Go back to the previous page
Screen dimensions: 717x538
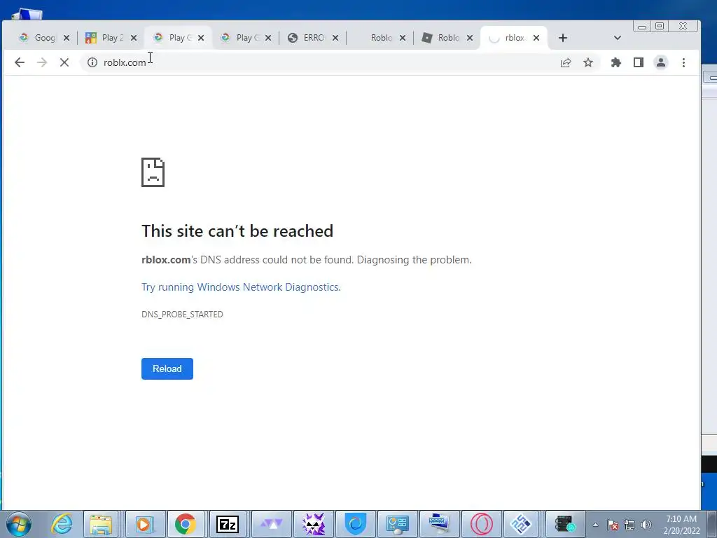point(19,62)
